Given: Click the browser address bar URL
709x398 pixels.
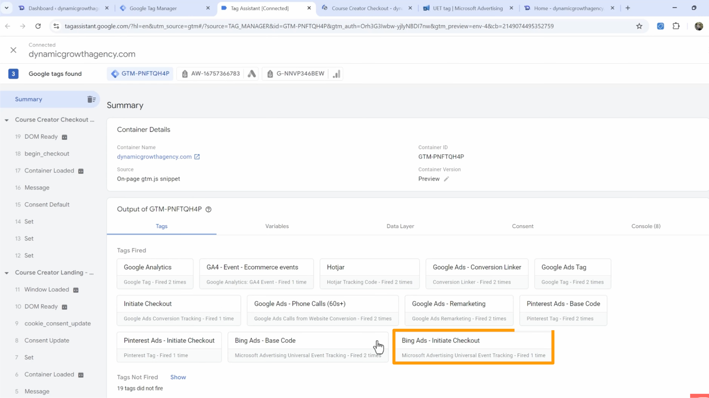Looking at the screenshot, I should pos(309,26).
